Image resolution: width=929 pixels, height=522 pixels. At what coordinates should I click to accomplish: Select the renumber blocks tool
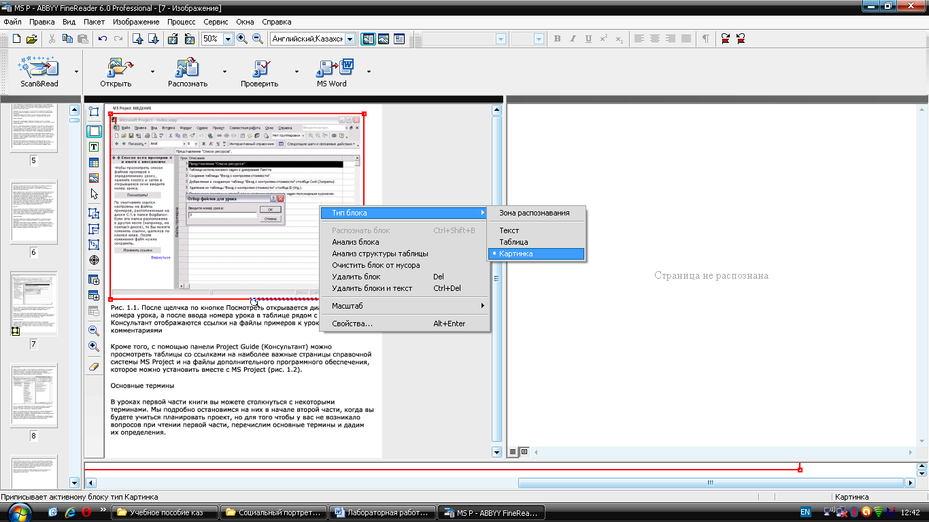coord(94,245)
